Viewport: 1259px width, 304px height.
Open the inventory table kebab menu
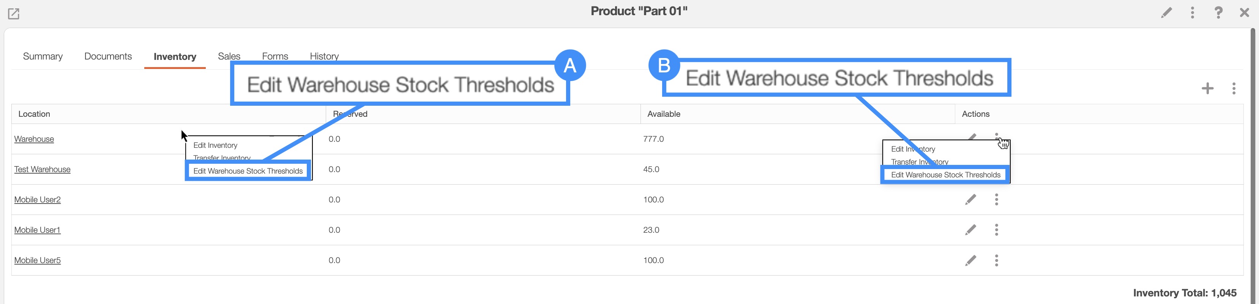1234,88
